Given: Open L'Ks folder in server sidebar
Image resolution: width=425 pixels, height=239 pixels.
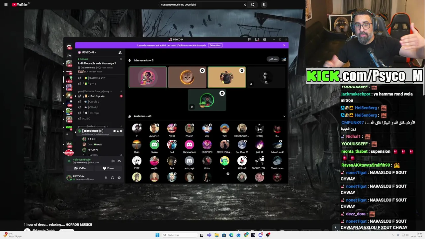Looking at the screenshot, I should click(69, 55).
